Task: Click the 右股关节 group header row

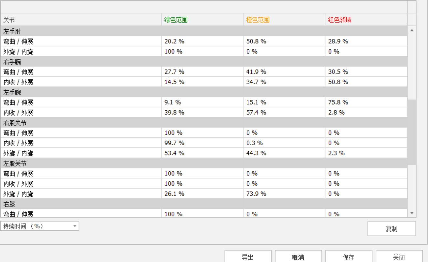Action: (x=15, y=123)
